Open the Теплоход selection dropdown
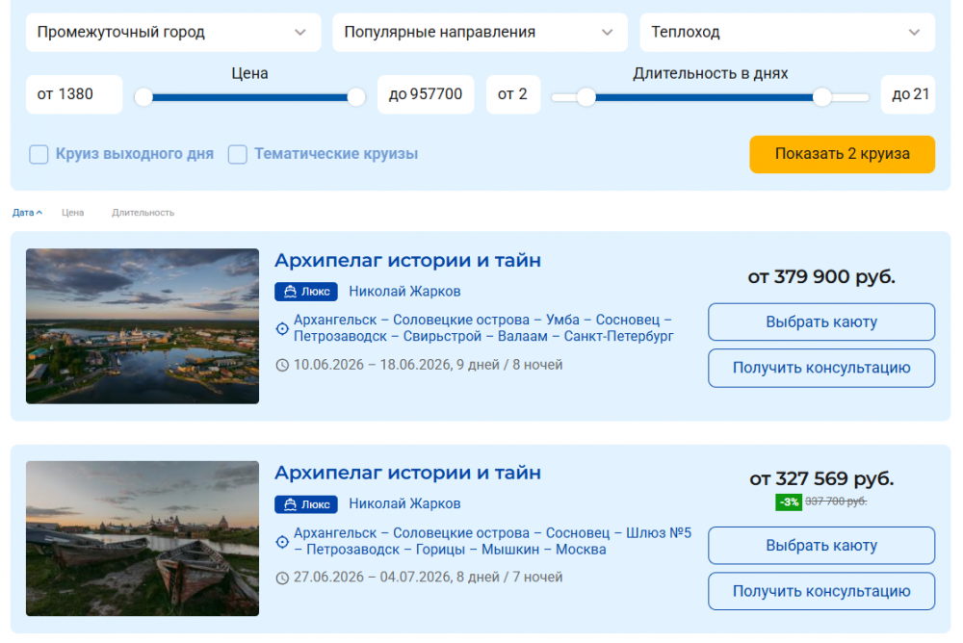Image resolution: width=963 pixels, height=643 pixels. (787, 33)
